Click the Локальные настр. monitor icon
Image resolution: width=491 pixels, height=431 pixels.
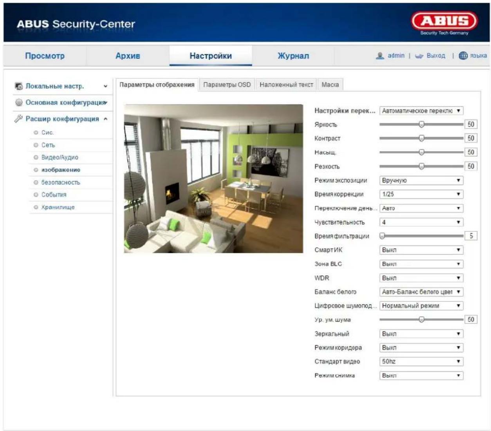(x=18, y=86)
